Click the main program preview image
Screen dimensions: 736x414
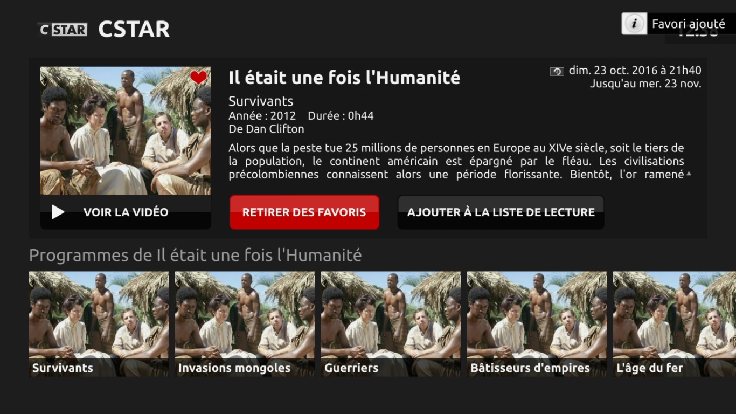(126, 131)
